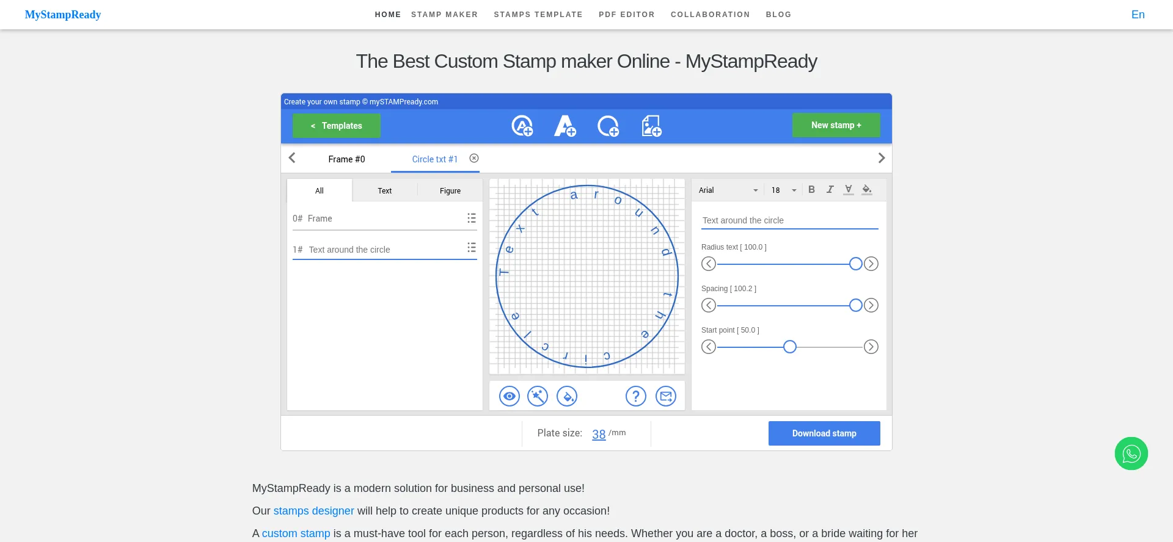Open the En language selector

1138,15
